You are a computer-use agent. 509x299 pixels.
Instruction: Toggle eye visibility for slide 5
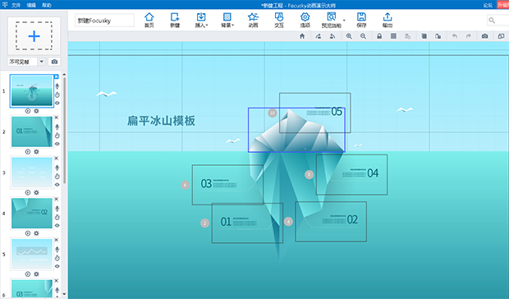(57, 266)
